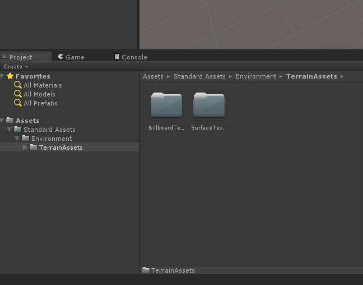Click TerrainAssets in the breadcrumb path
Screen dimensions: 363x285
pos(311,76)
